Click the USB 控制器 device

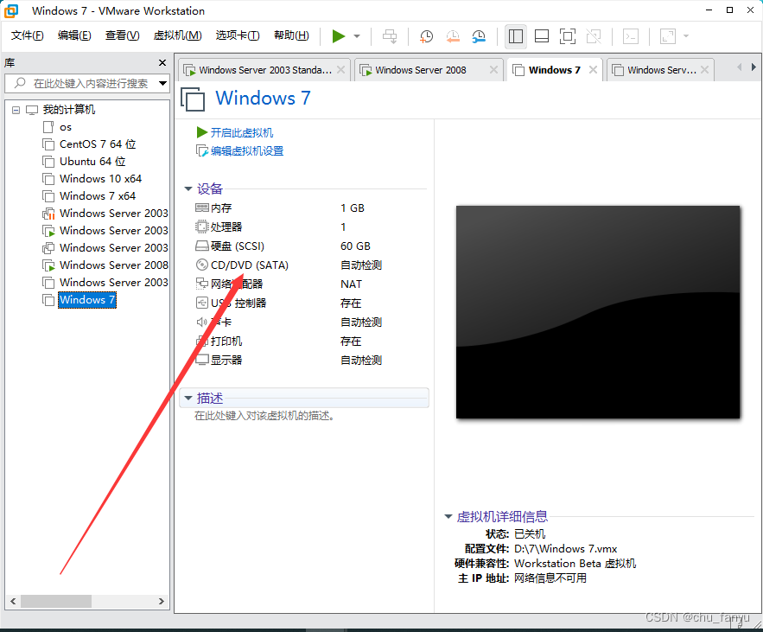[238, 303]
